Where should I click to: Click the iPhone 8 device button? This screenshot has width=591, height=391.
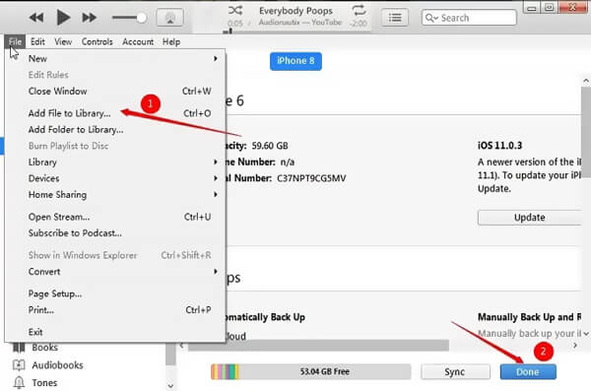tap(295, 61)
